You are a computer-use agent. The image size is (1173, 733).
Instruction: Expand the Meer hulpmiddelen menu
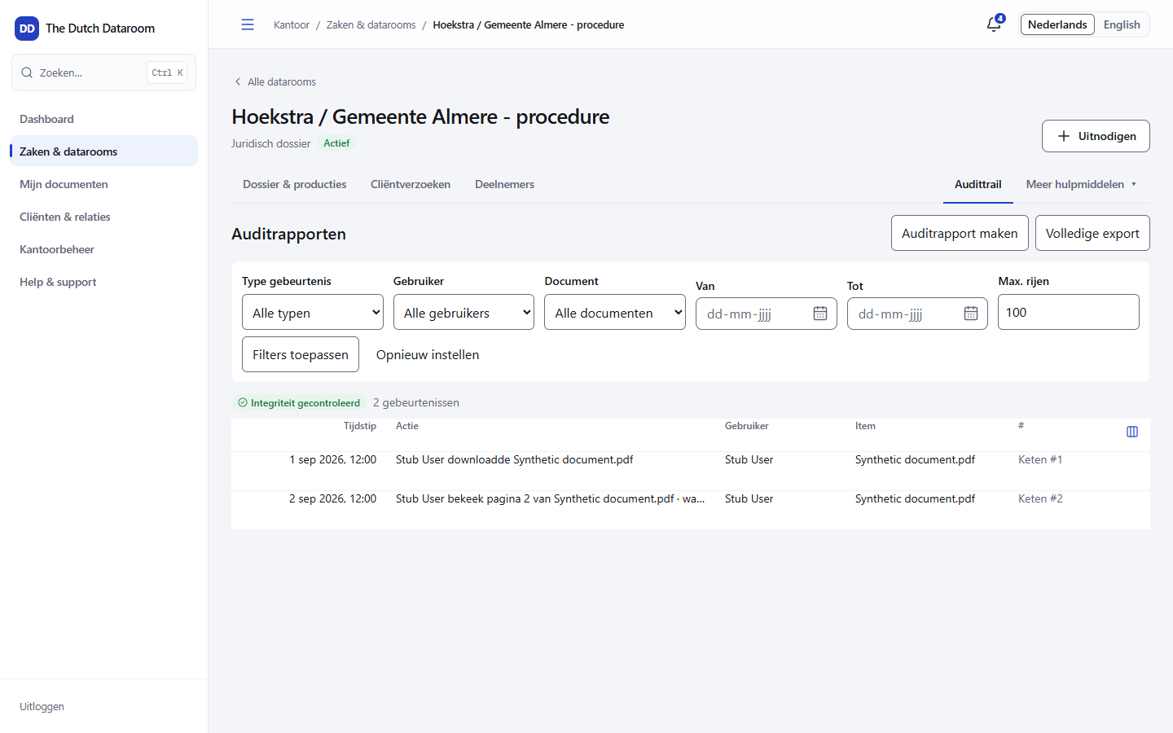pos(1081,185)
